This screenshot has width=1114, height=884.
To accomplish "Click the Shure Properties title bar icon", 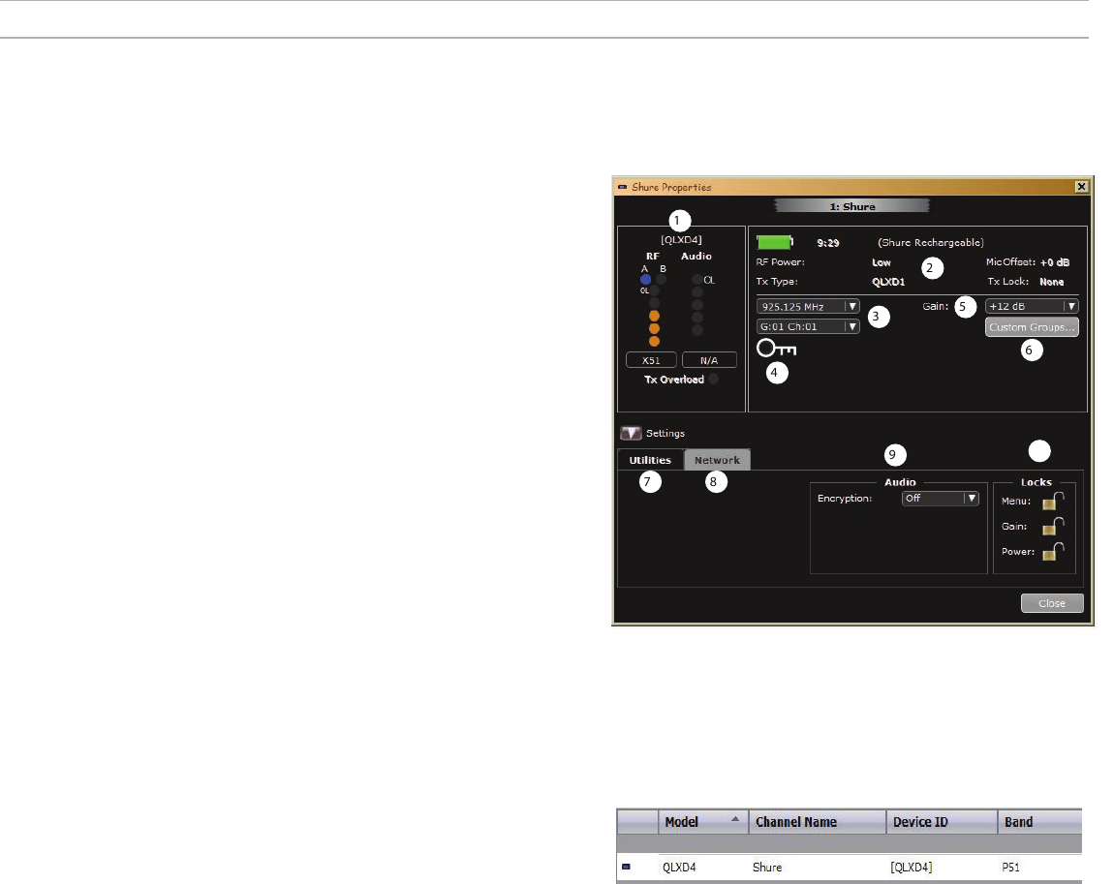I will pos(622,187).
